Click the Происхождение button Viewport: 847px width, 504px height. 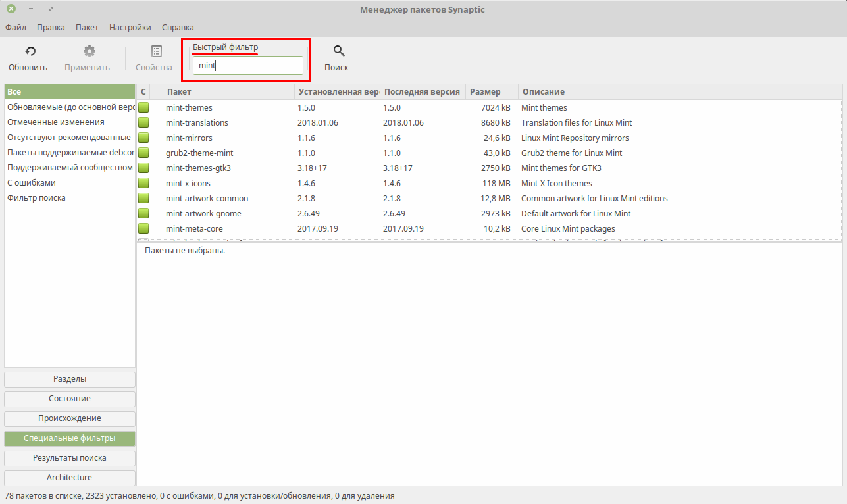pyautogui.click(x=70, y=418)
